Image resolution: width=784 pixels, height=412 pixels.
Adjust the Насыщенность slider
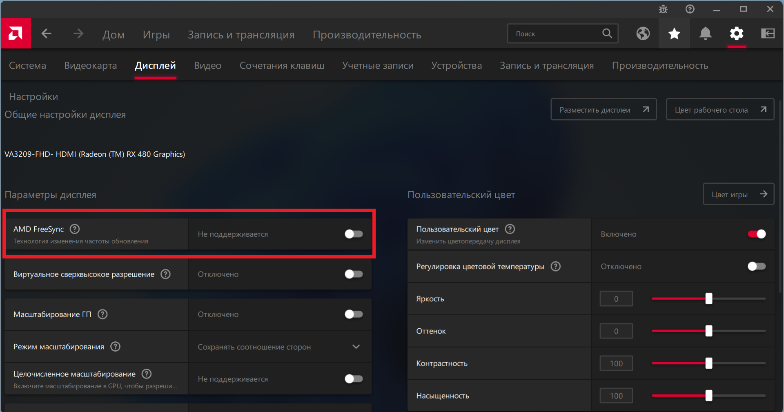708,395
